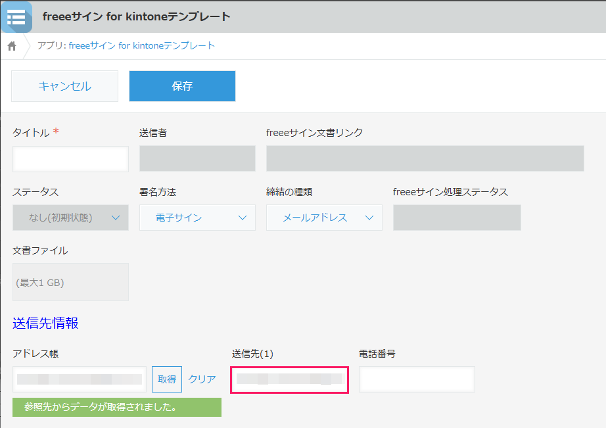This screenshot has height=428, width=606.
Task: Click the 取得 lookup button
Action: (166, 379)
